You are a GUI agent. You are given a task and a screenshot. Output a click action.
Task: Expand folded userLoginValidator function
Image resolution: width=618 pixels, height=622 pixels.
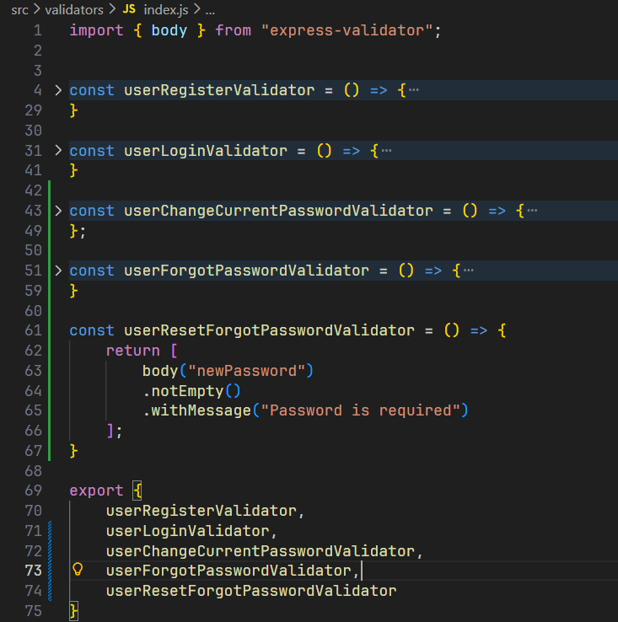tap(58, 150)
